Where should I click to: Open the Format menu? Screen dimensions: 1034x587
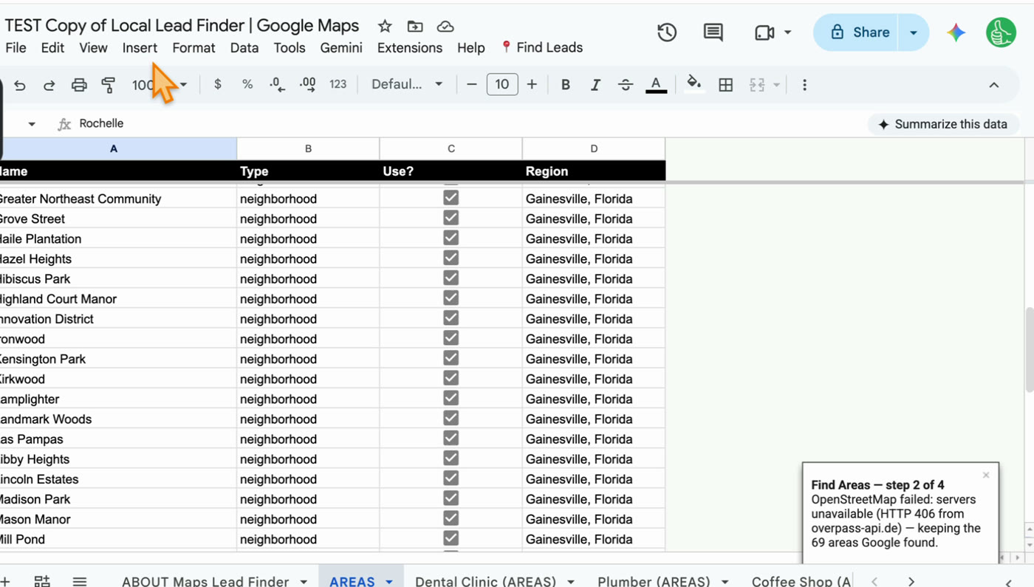click(194, 48)
